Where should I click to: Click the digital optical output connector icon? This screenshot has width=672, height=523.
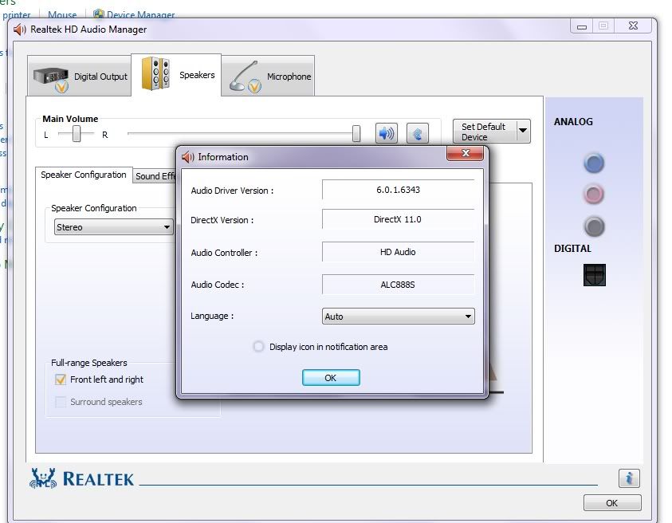pos(595,275)
